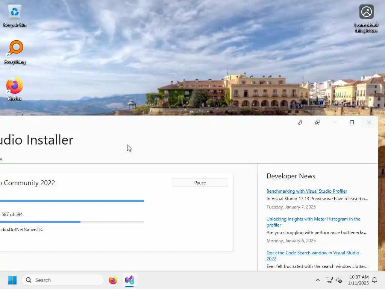Viewport: 385px width, 289px height.
Task: Click the Learn about this picture icon
Action: click(x=366, y=19)
